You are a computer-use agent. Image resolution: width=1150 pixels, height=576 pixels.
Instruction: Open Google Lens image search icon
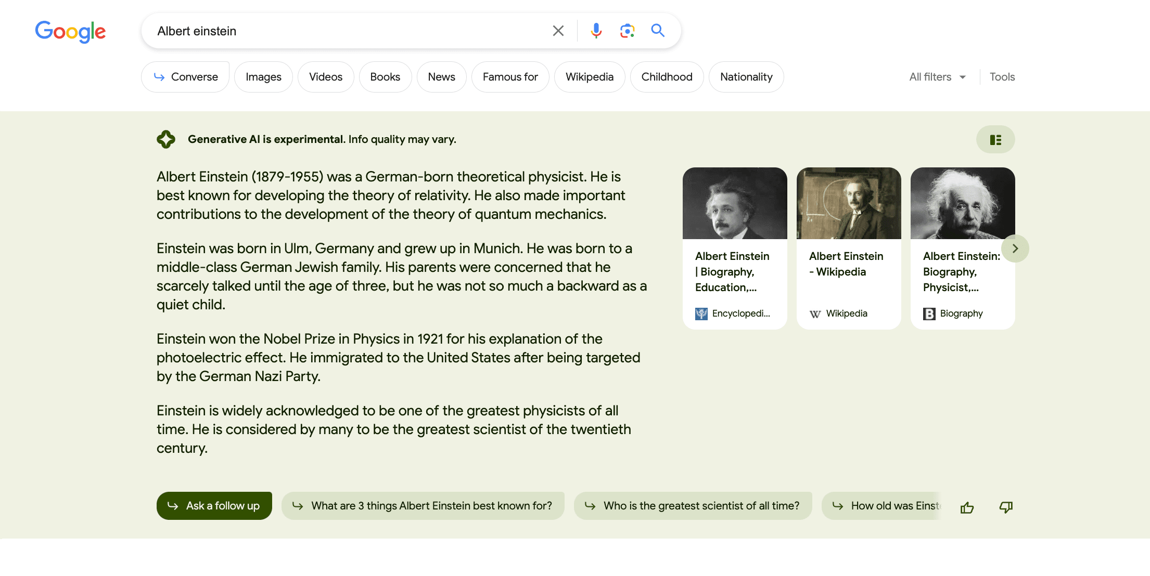click(627, 31)
